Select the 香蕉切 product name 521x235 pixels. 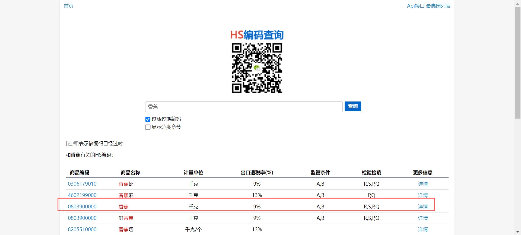pyautogui.click(x=126, y=230)
